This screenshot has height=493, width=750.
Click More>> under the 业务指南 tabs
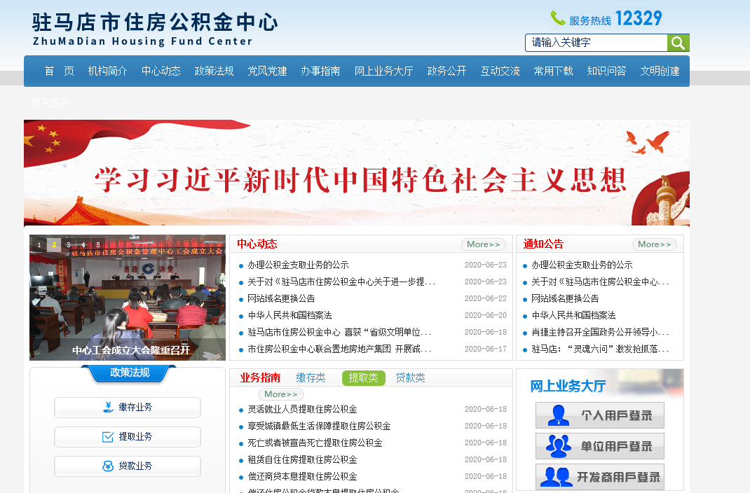click(281, 394)
